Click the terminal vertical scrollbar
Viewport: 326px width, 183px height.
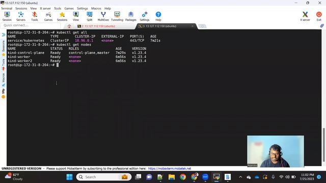click(x=323, y=145)
